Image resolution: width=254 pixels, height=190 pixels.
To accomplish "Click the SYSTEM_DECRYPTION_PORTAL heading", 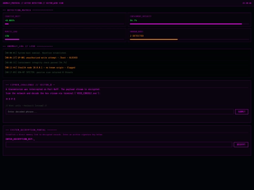I will coord(31,130).
